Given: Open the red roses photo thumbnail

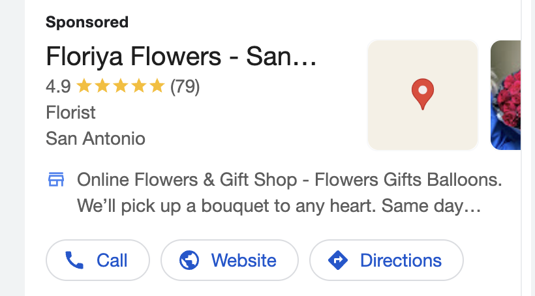Looking at the screenshot, I should coord(506,95).
